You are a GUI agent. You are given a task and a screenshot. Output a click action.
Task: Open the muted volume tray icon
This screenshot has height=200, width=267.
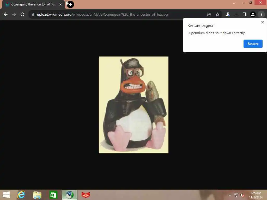coord(242,195)
